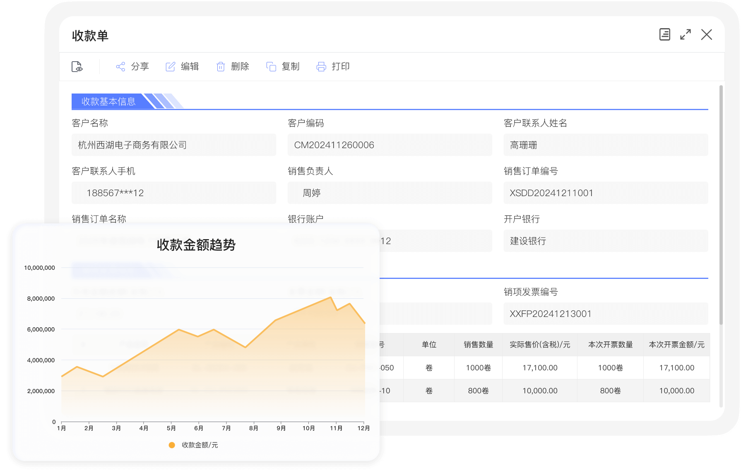
Task: Expand the dialog to full screen
Action: click(686, 34)
